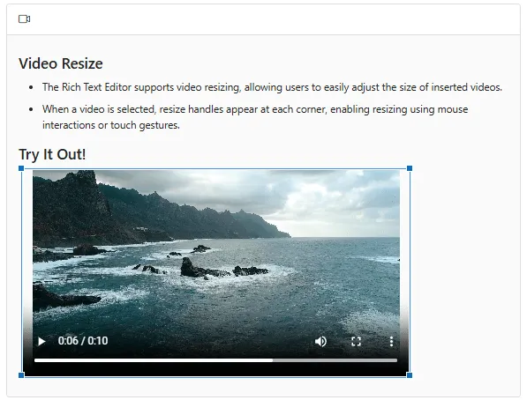The width and height of the screenshot is (527, 400).
Task: Click the top-right resize handle
Action: pos(410,168)
